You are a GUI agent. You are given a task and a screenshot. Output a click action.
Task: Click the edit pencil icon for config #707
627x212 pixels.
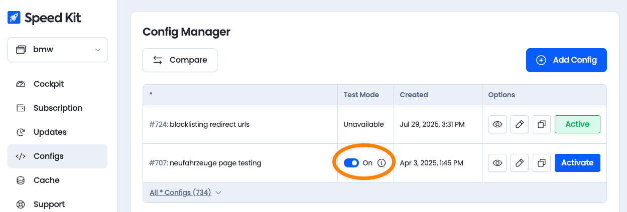(520, 163)
